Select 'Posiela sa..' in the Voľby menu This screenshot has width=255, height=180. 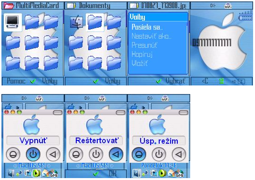pos(147,27)
